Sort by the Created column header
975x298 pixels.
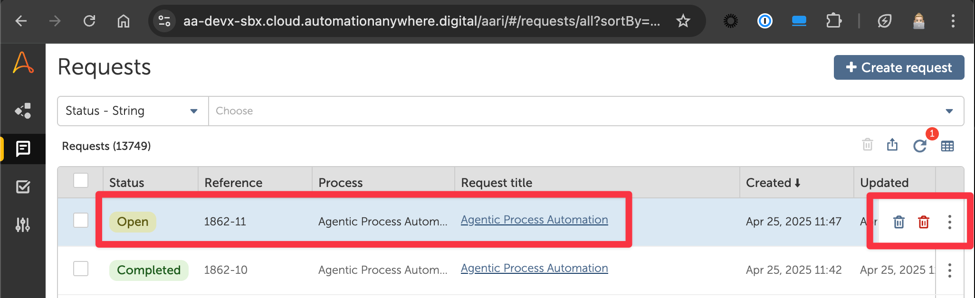click(773, 183)
